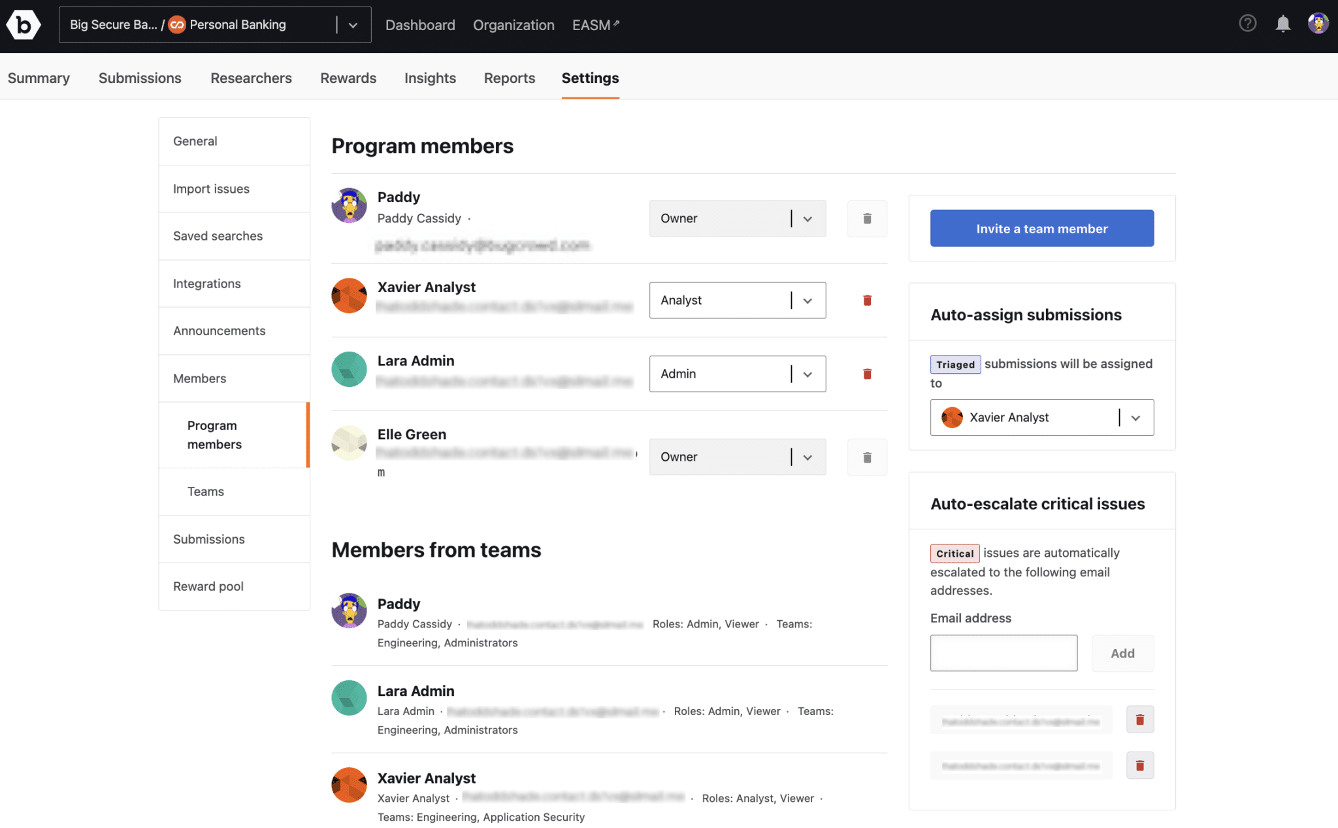Switch to the Reports tab
Viewport: 1338px width, 828px height.
click(509, 78)
